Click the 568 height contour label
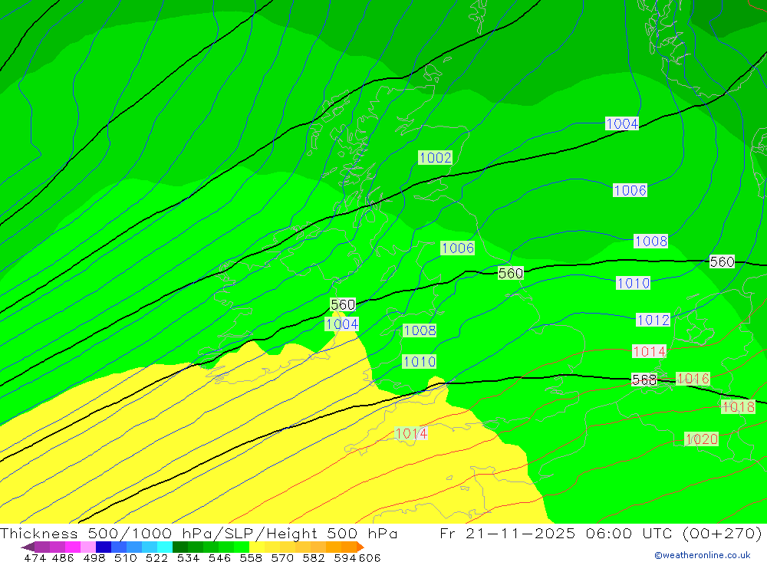Viewport: 767px width, 562px height. pyautogui.click(x=644, y=380)
